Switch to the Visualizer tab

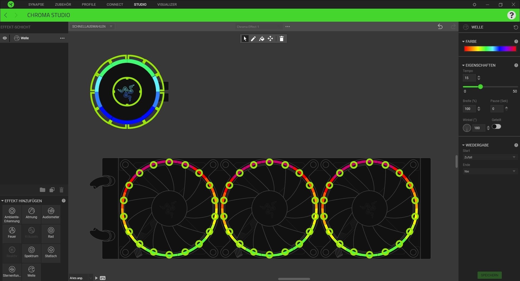pyautogui.click(x=167, y=4)
